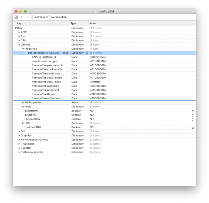Select the framebuffer-con1-type key
The width and height of the screenshot is (209, 203).
(x=46, y=74)
